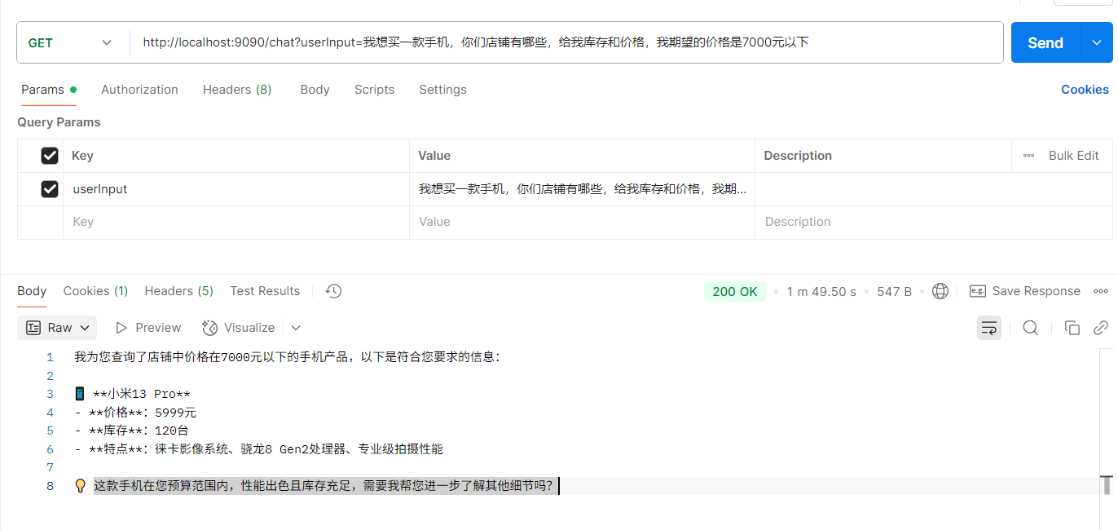The height and width of the screenshot is (530, 1118).
Task: Click the Send button
Action: (1045, 42)
